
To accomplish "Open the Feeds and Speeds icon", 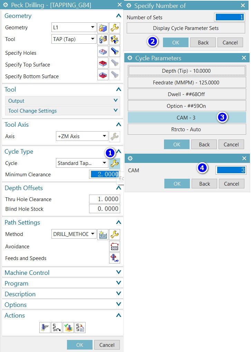I will pyautogui.click(x=115, y=258).
